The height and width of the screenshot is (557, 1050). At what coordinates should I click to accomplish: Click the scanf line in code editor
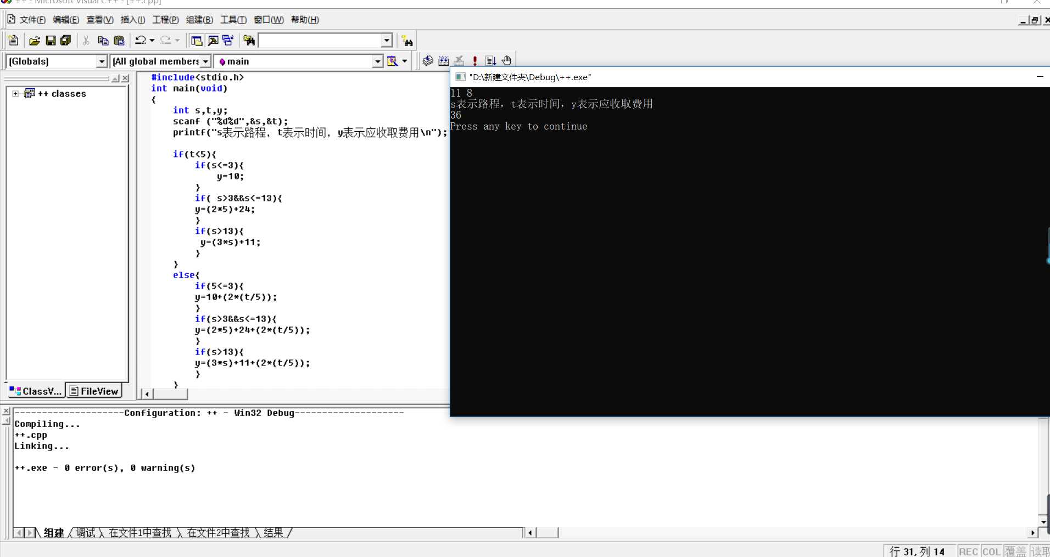click(x=230, y=121)
